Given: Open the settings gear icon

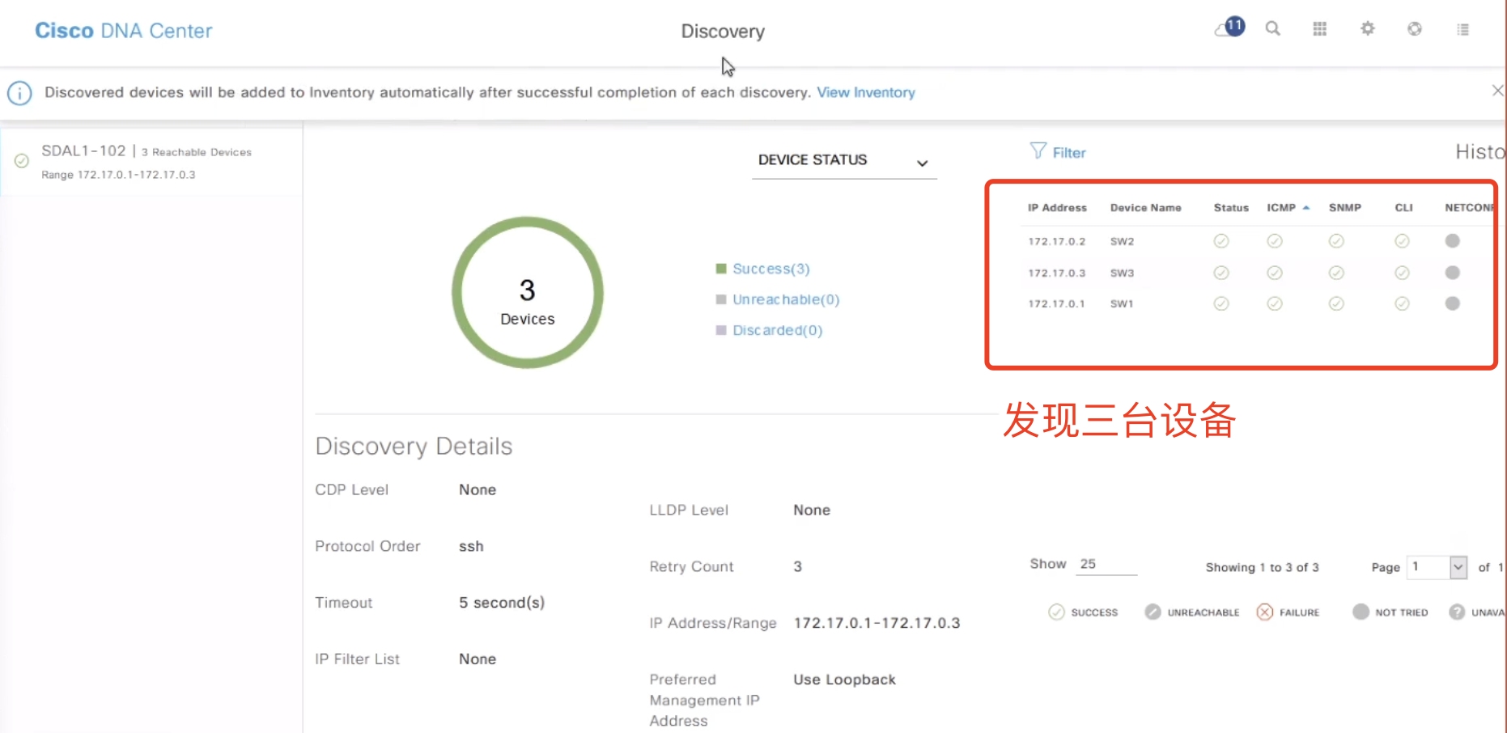Looking at the screenshot, I should tap(1368, 28).
